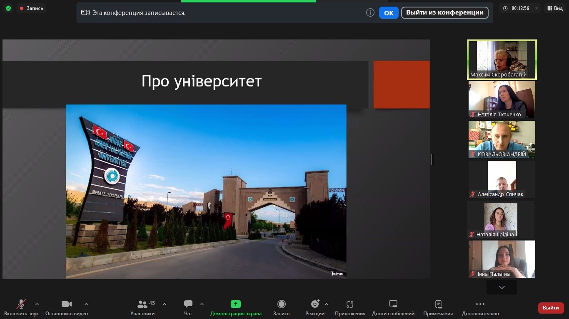569x319 pixels.
Task: Open Whiteboards (Доски сообщений) icon
Action: coord(393,304)
